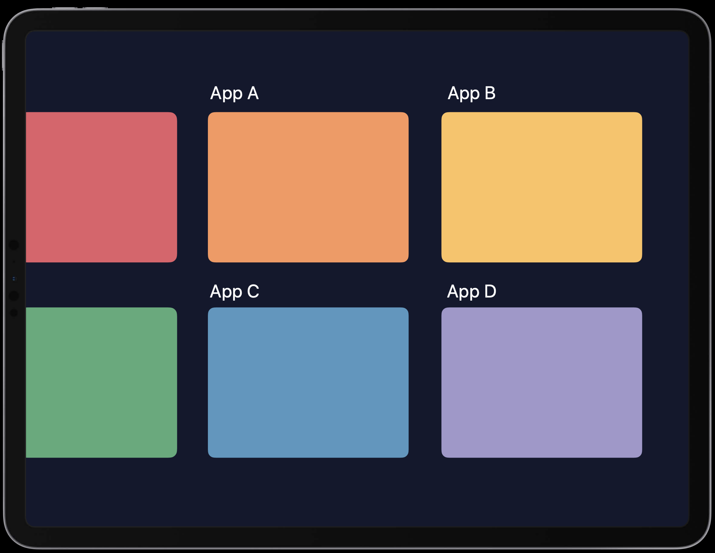This screenshot has width=715, height=553.
Task: Tap the gap between App A and App B cards
Action: [425, 187]
